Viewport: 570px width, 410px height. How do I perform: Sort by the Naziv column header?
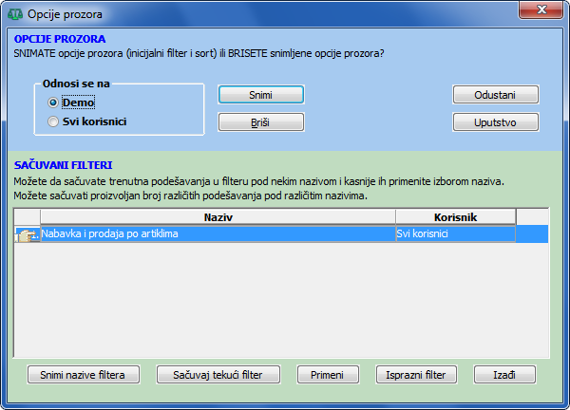pyautogui.click(x=218, y=217)
